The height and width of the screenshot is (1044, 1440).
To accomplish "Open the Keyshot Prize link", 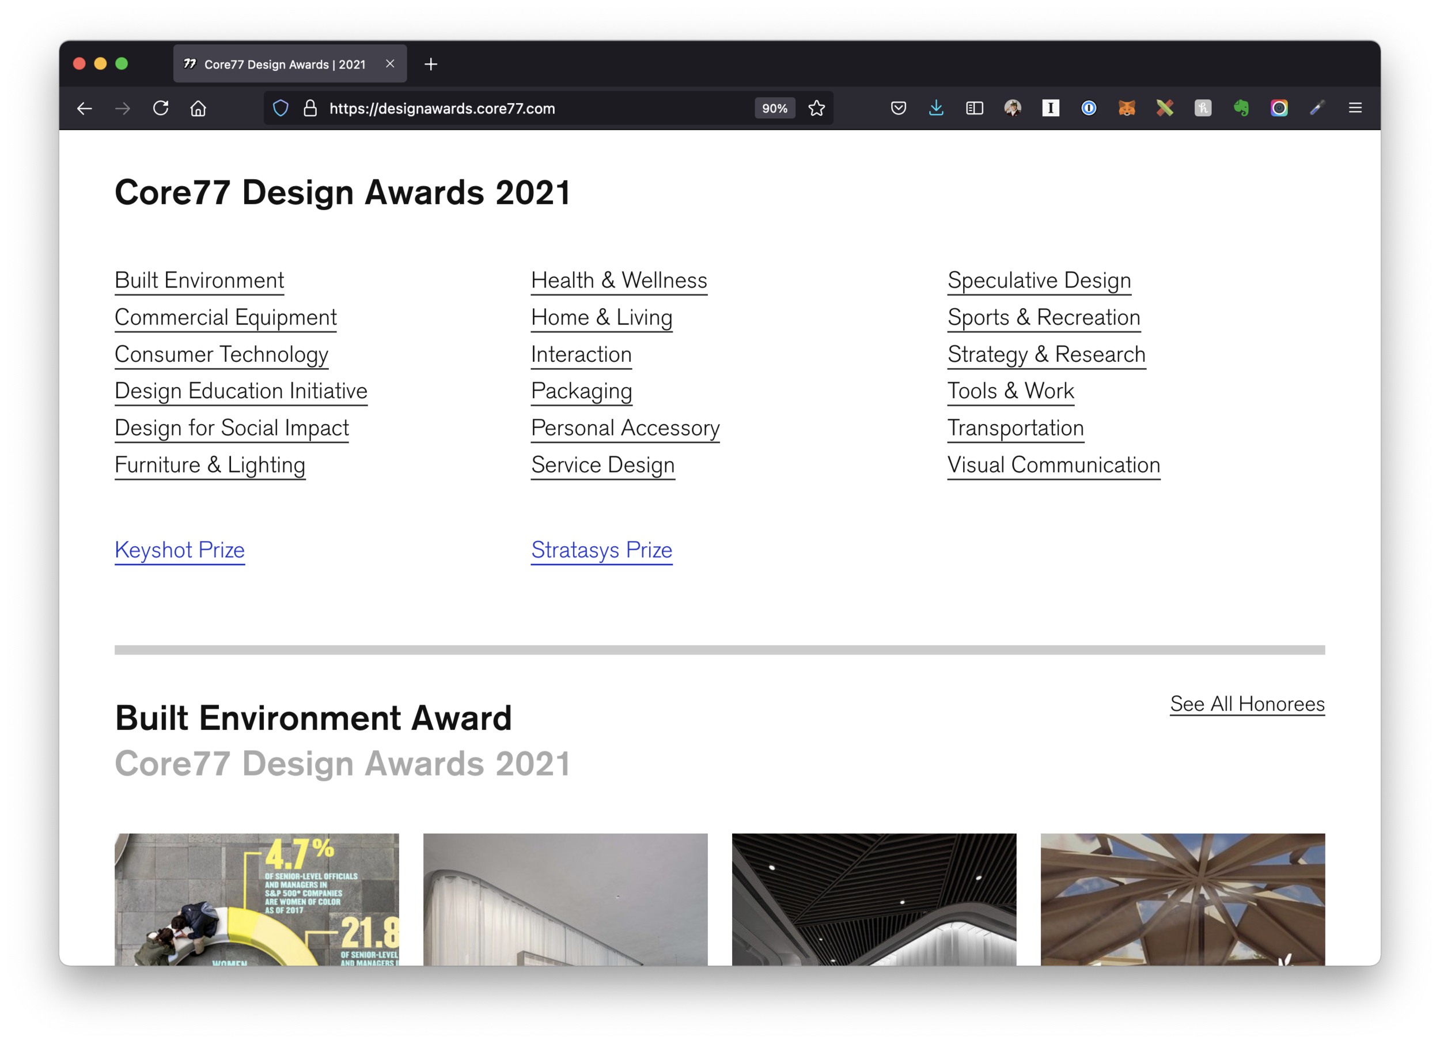I will 180,550.
